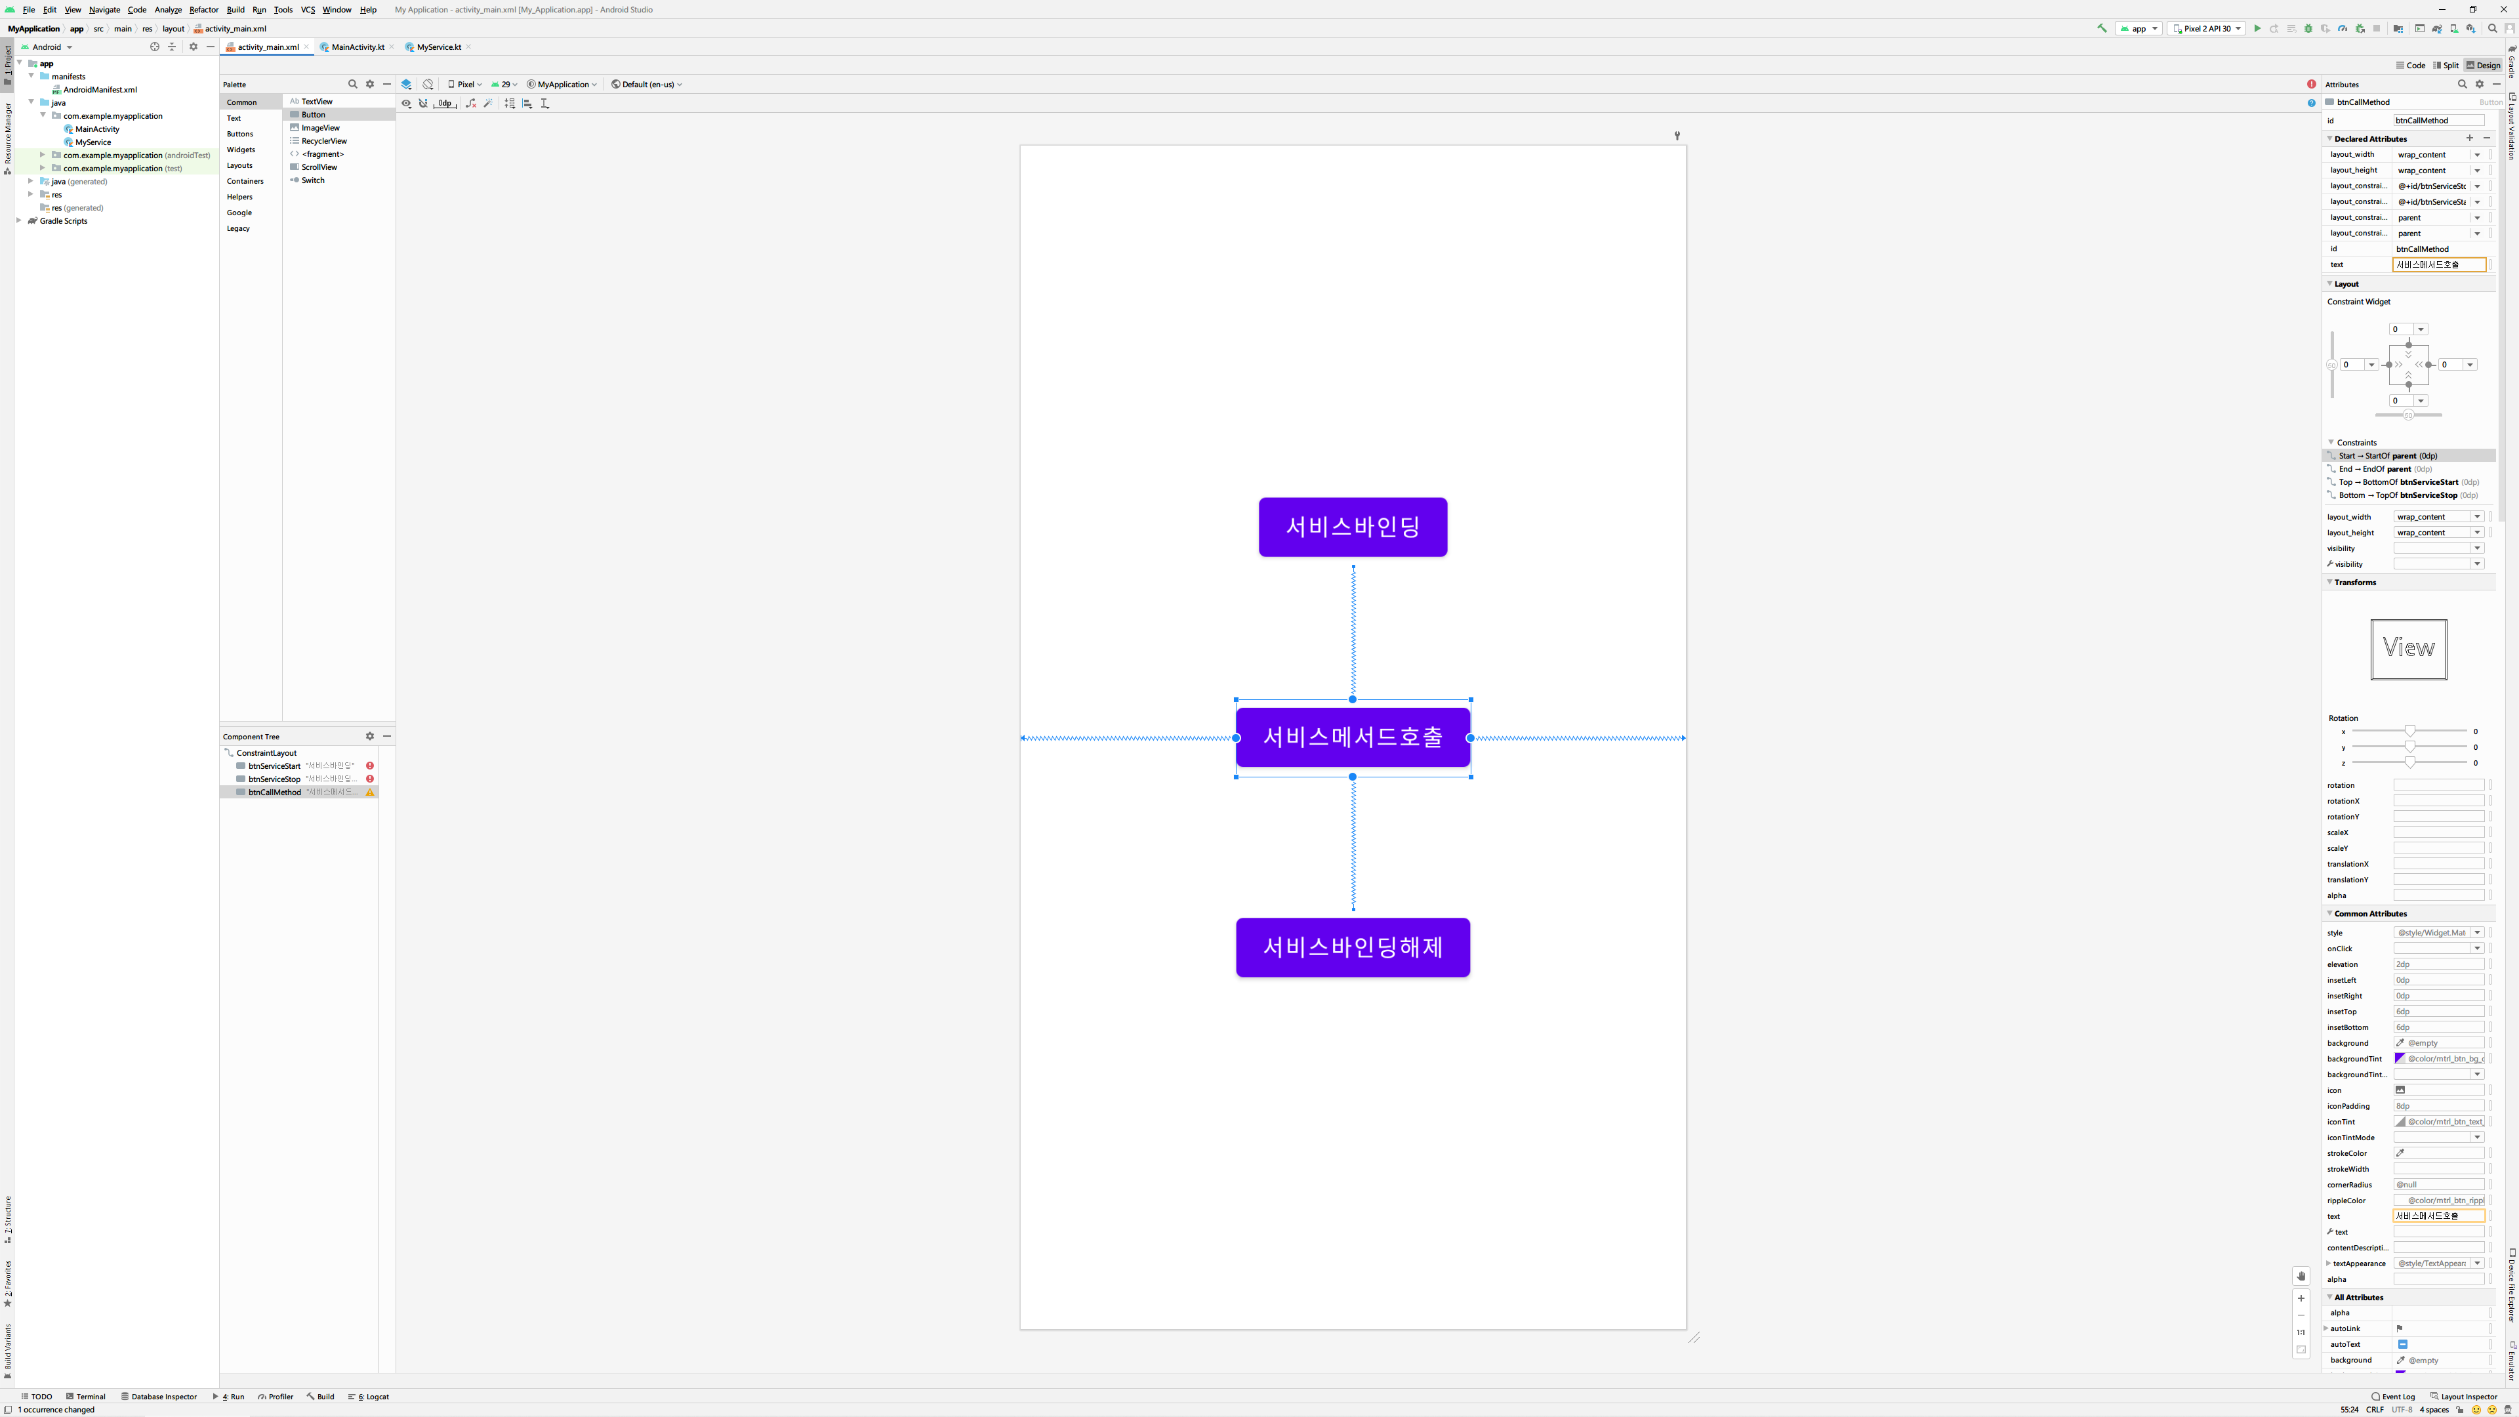Open the Refactor menu
This screenshot has height=1417, width=2519.
203,10
